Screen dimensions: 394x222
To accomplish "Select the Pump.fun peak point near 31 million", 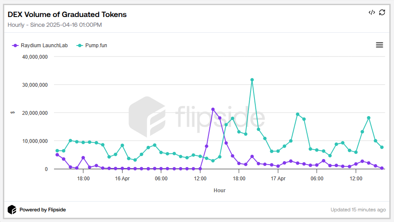I will click(252, 80).
